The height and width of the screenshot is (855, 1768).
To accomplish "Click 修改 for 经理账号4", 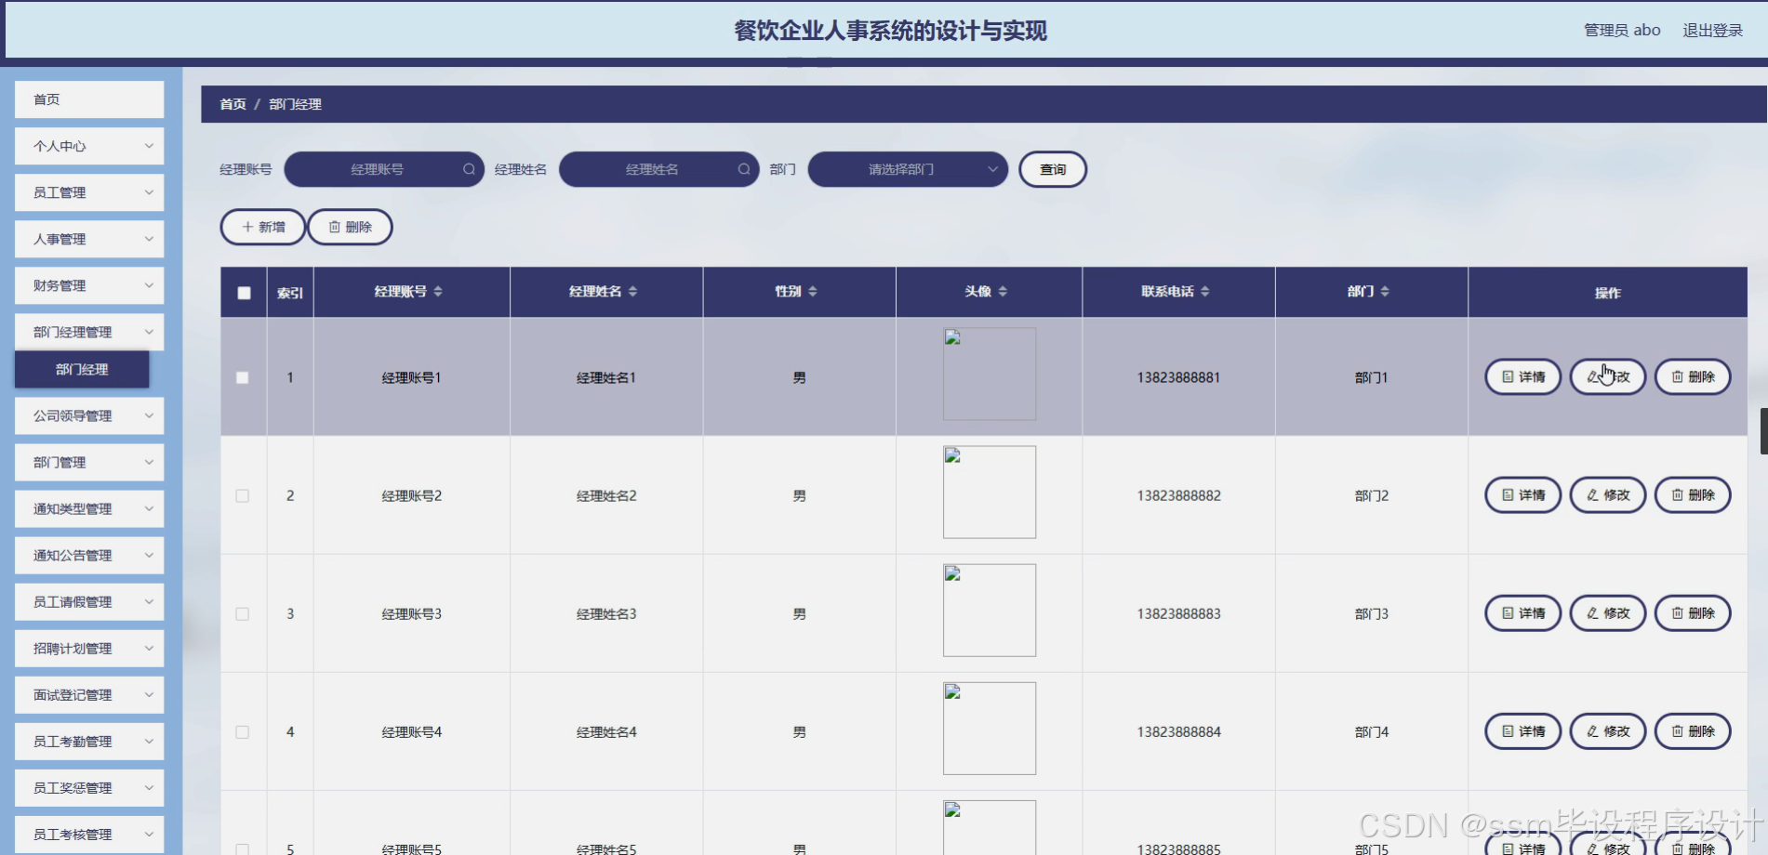I will [x=1608, y=730].
